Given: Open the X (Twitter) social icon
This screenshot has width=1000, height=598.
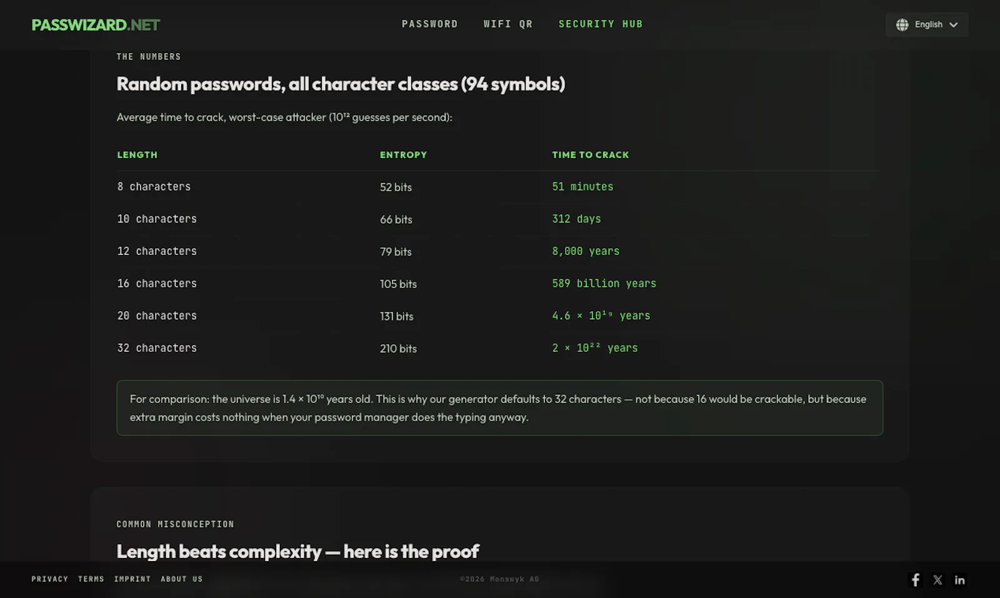Looking at the screenshot, I should [937, 580].
